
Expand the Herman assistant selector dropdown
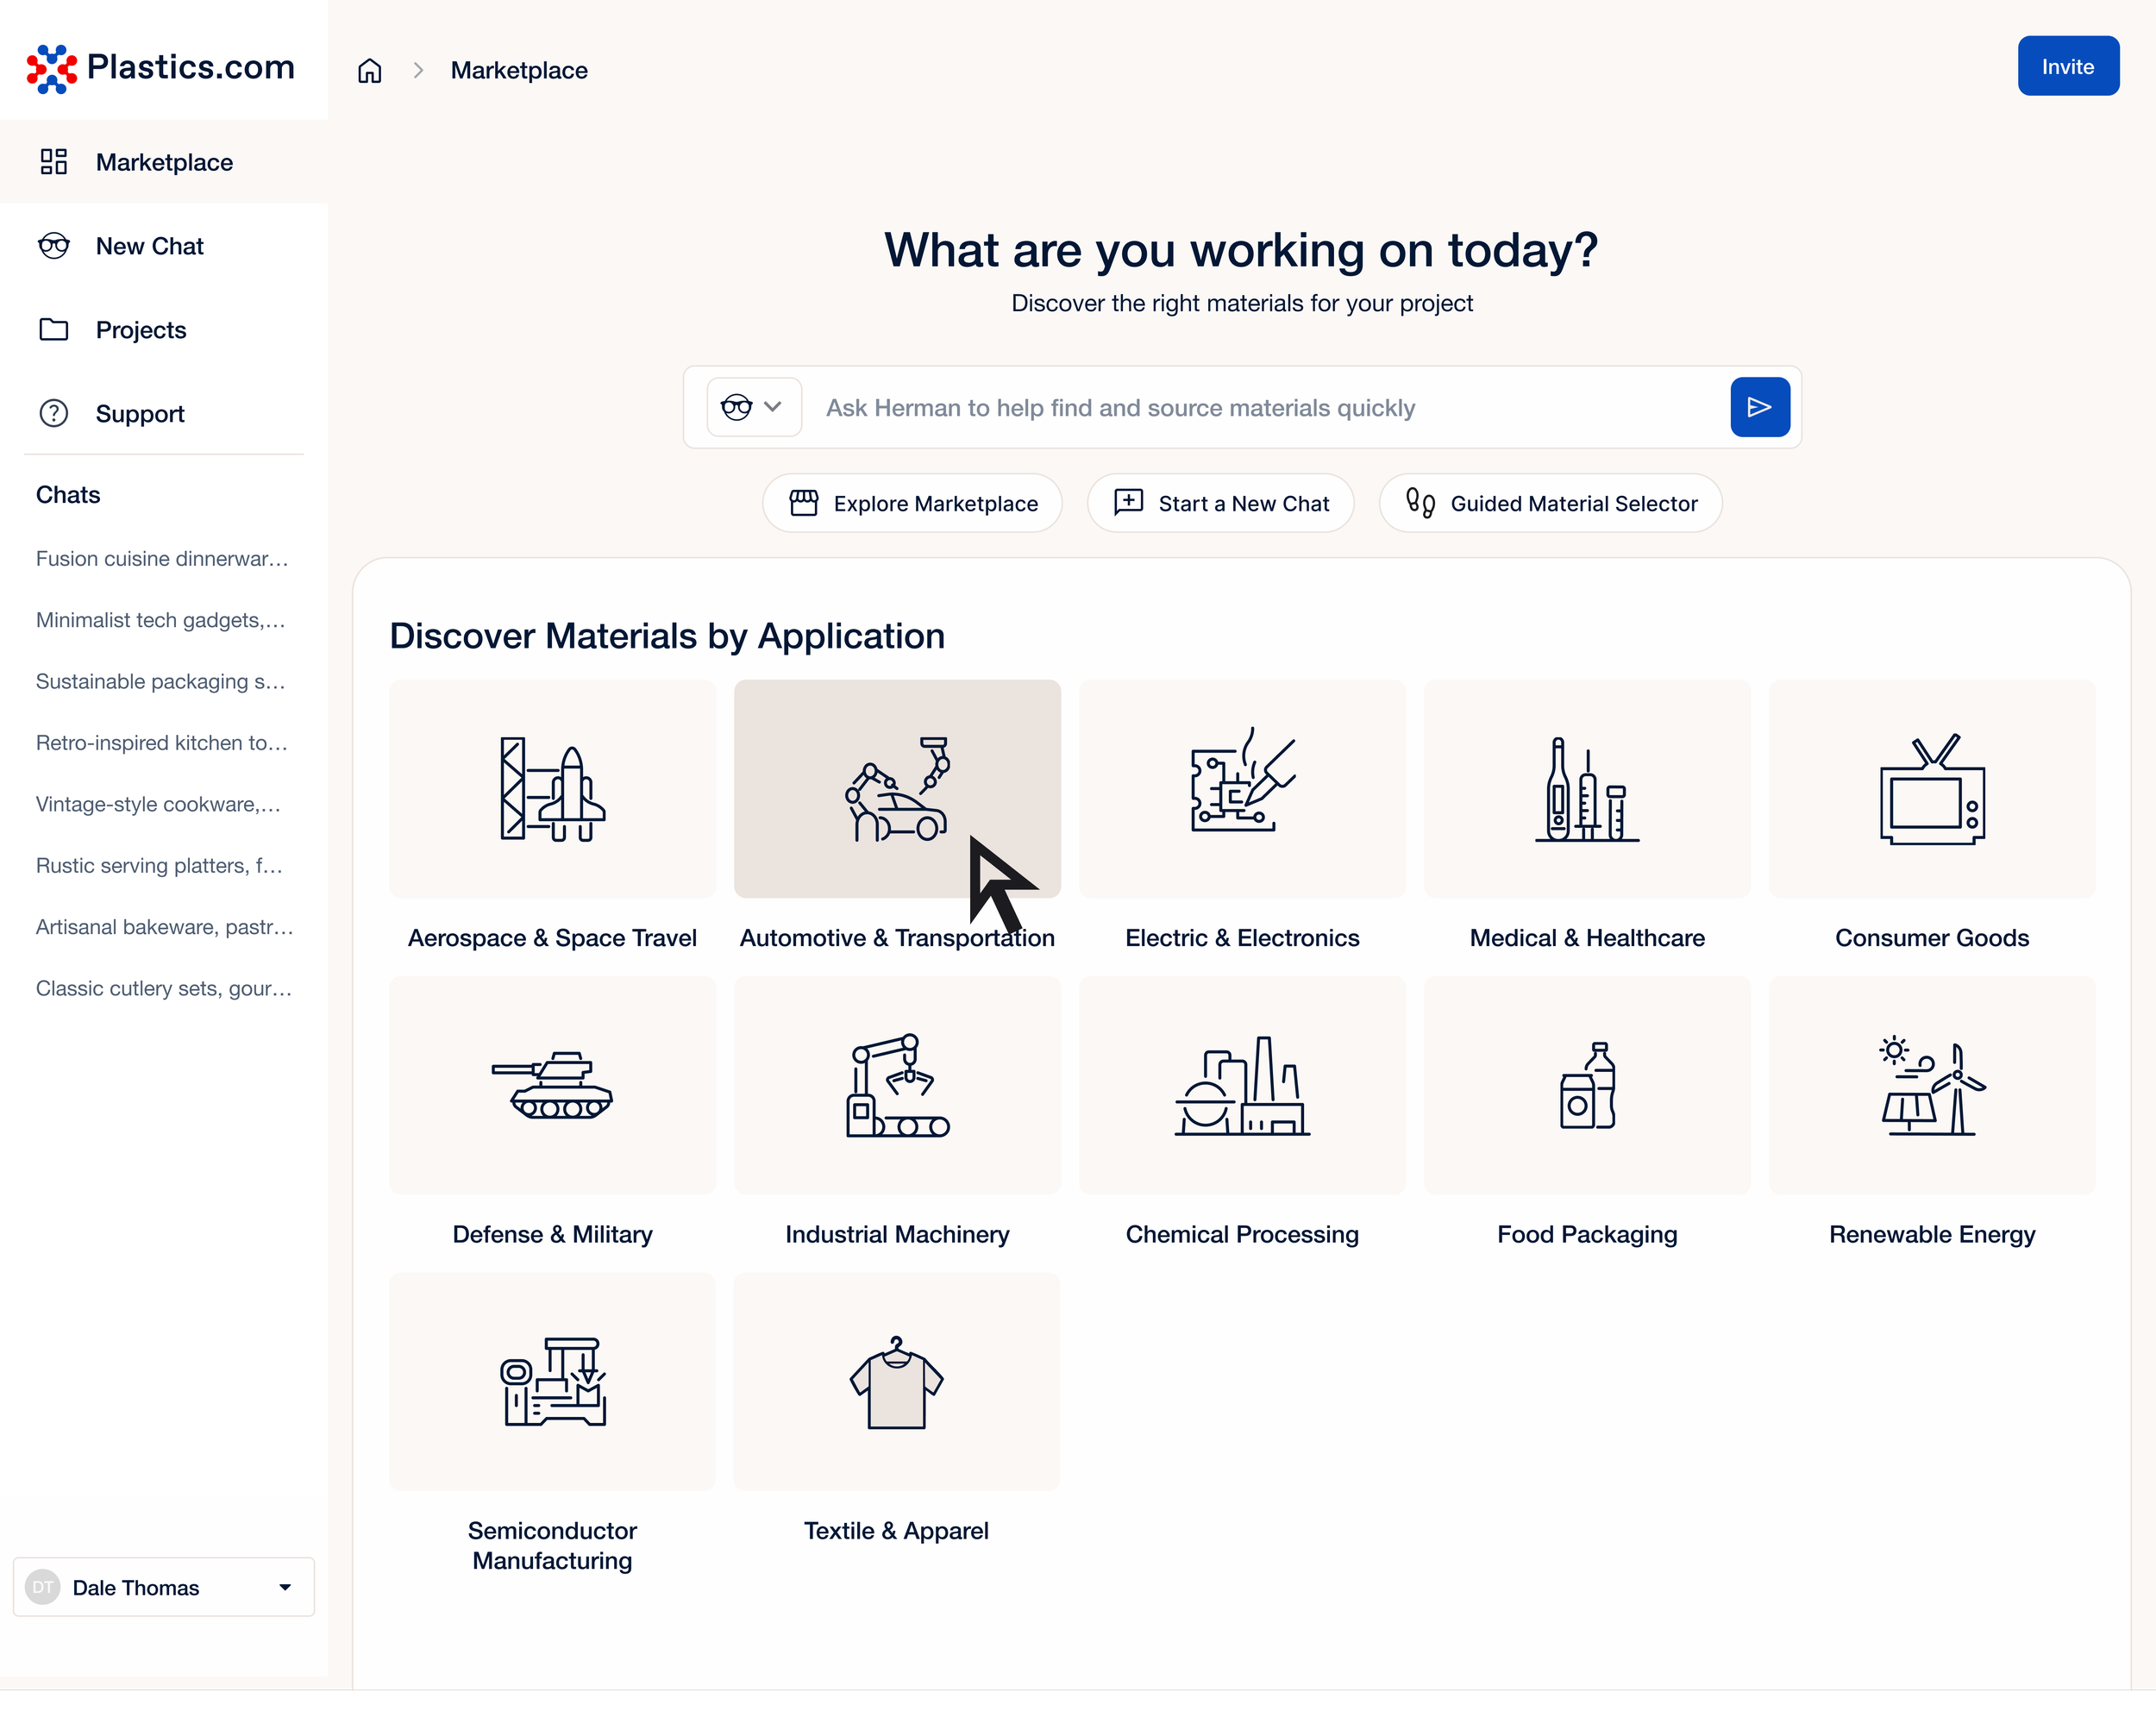click(753, 407)
